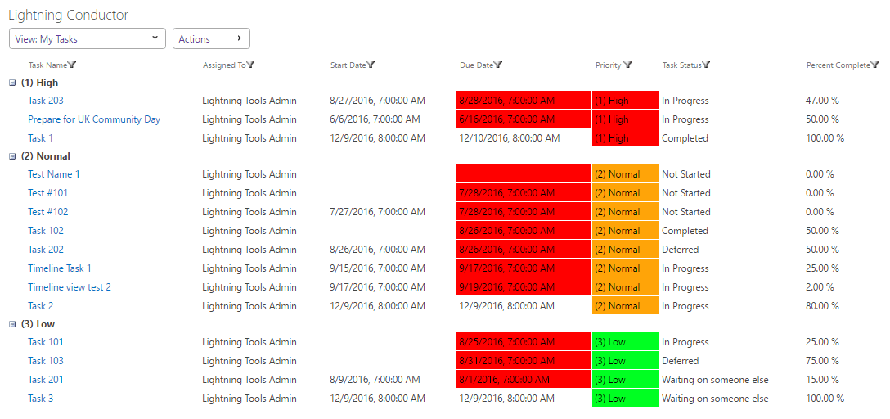Click the red due date 6/16/2016 cell
Screen dimensions: 890x419
524,119
